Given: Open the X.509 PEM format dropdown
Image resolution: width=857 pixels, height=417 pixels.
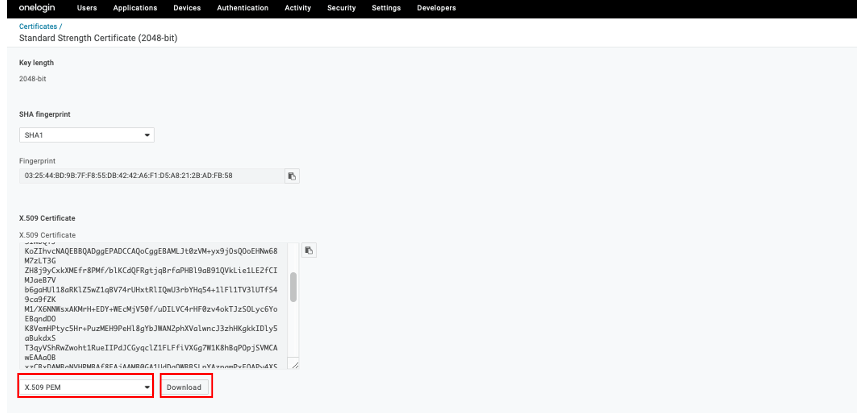Looking at the screenshot, I should [87, 387].
